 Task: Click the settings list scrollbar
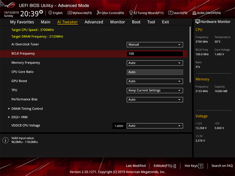pos(190,55)
